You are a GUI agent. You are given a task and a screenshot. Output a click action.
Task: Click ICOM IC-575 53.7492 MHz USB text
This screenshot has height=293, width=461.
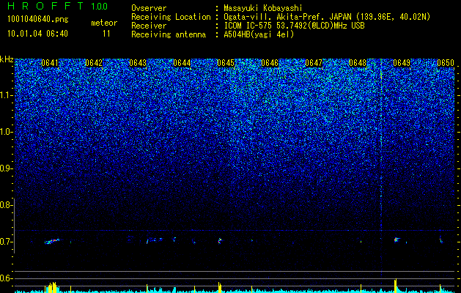tap(294, 26)
